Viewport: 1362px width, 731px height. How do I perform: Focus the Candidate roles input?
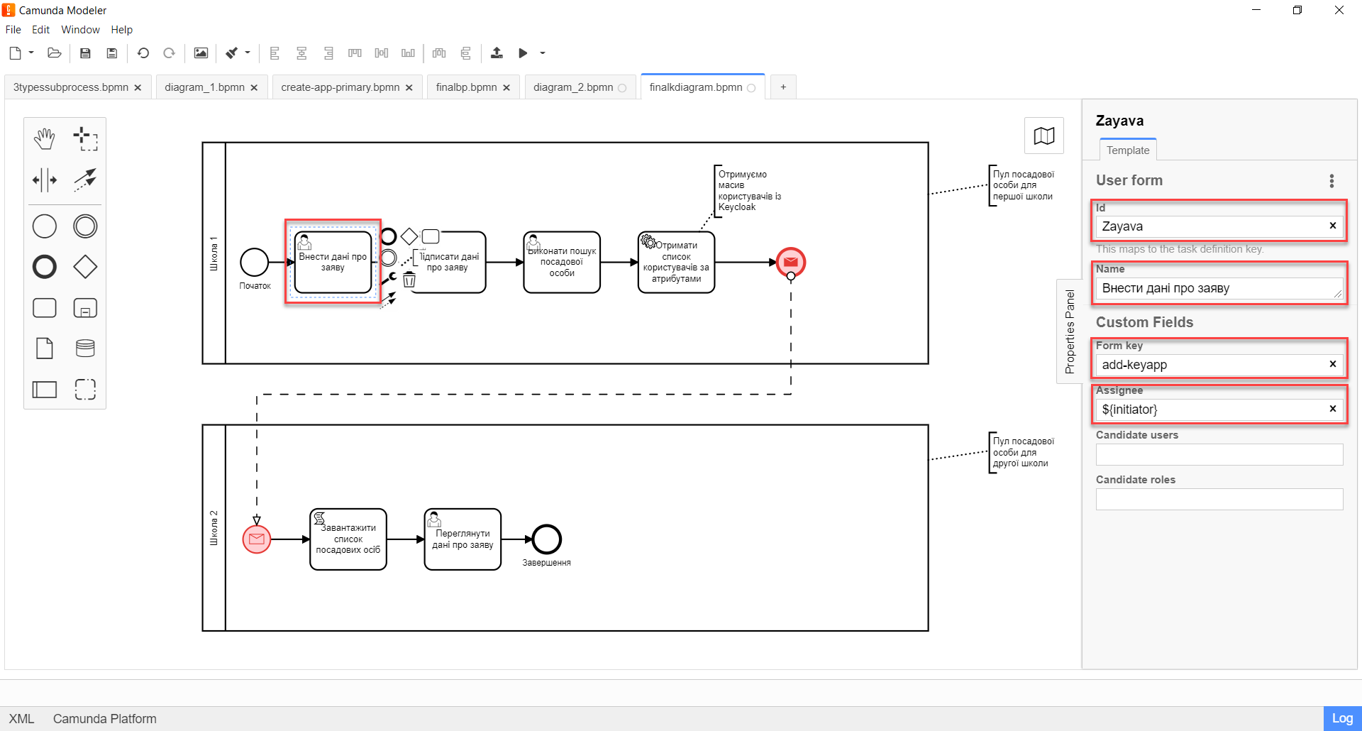pos(1219,499)
